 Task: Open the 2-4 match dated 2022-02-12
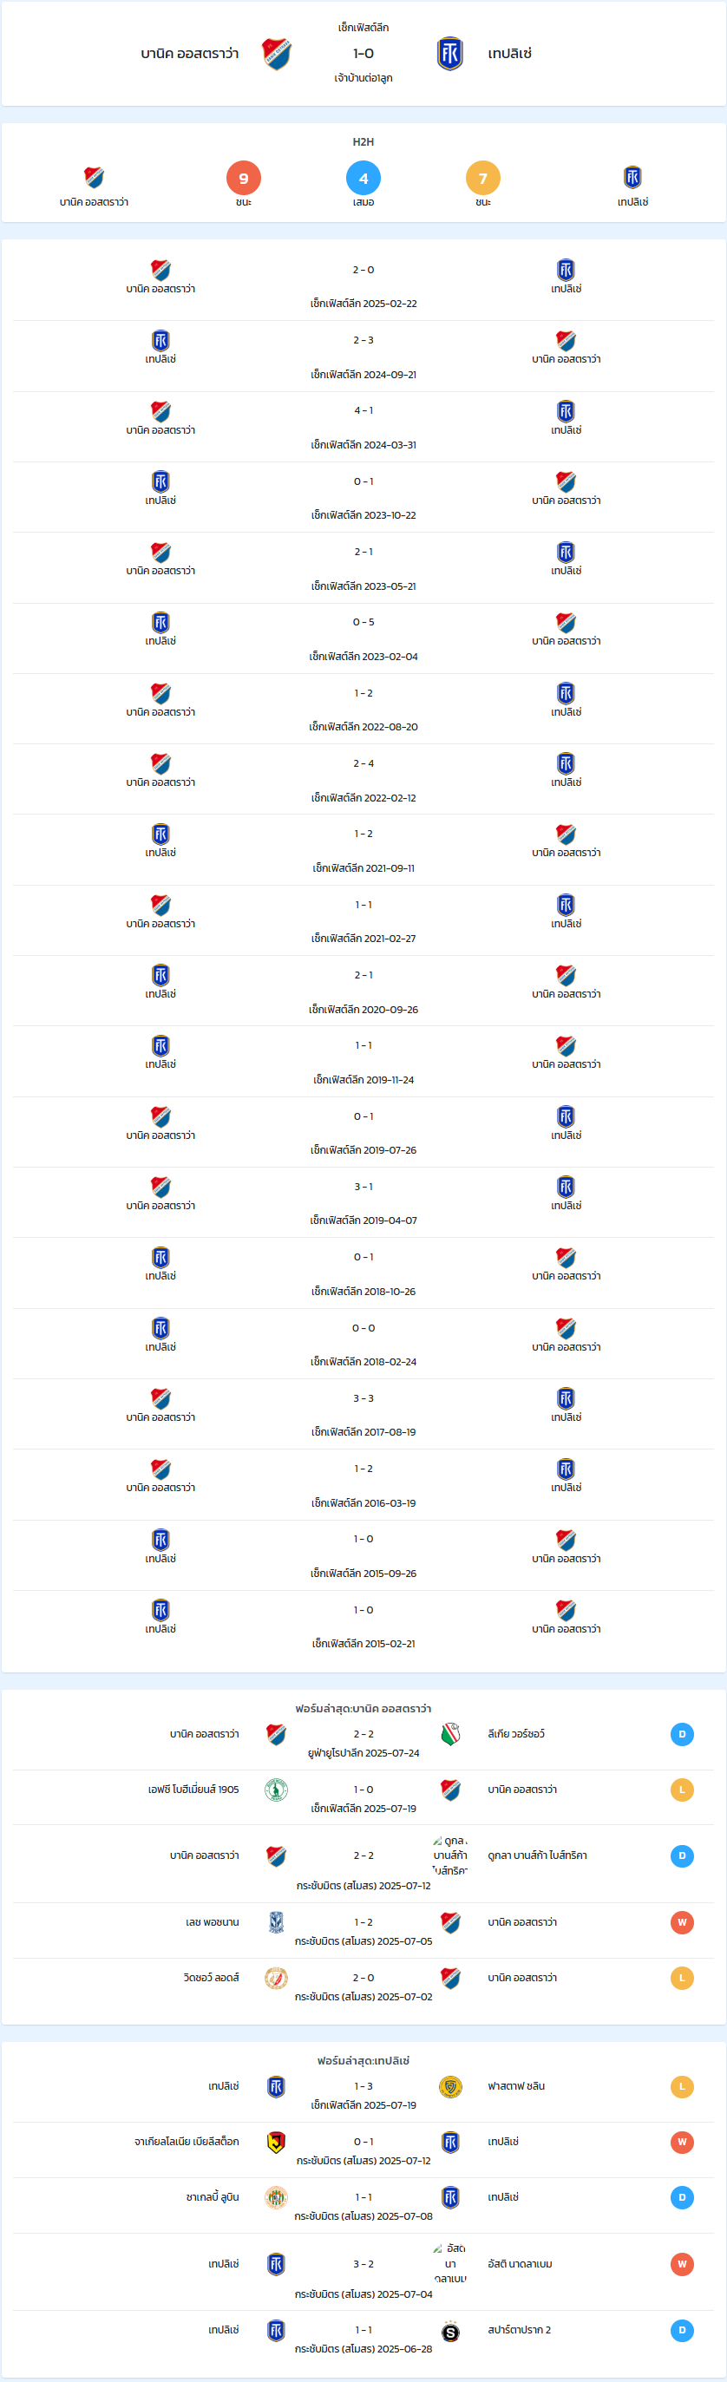(363, 780)
